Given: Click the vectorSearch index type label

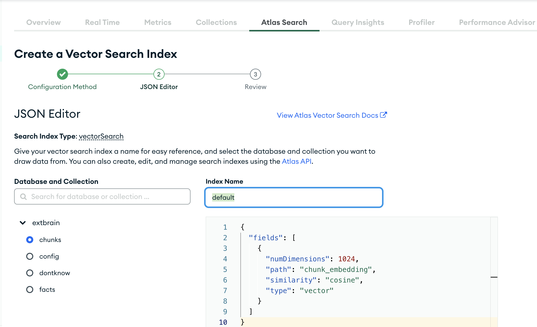Looking at the screenshot, I should (x=101, y=136).
